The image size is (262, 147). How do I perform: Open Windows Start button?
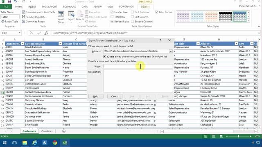coord(5,143)
